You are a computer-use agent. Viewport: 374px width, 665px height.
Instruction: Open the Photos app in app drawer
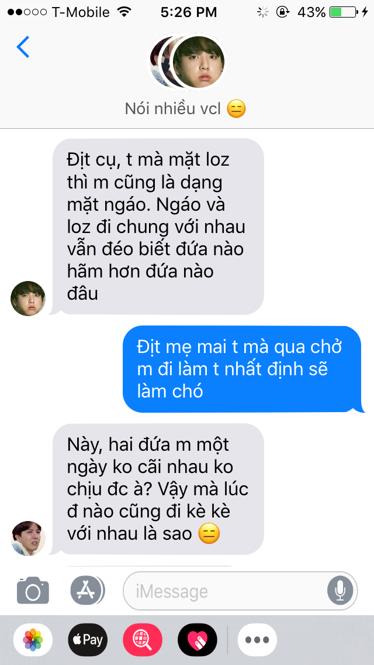[33, 640]
